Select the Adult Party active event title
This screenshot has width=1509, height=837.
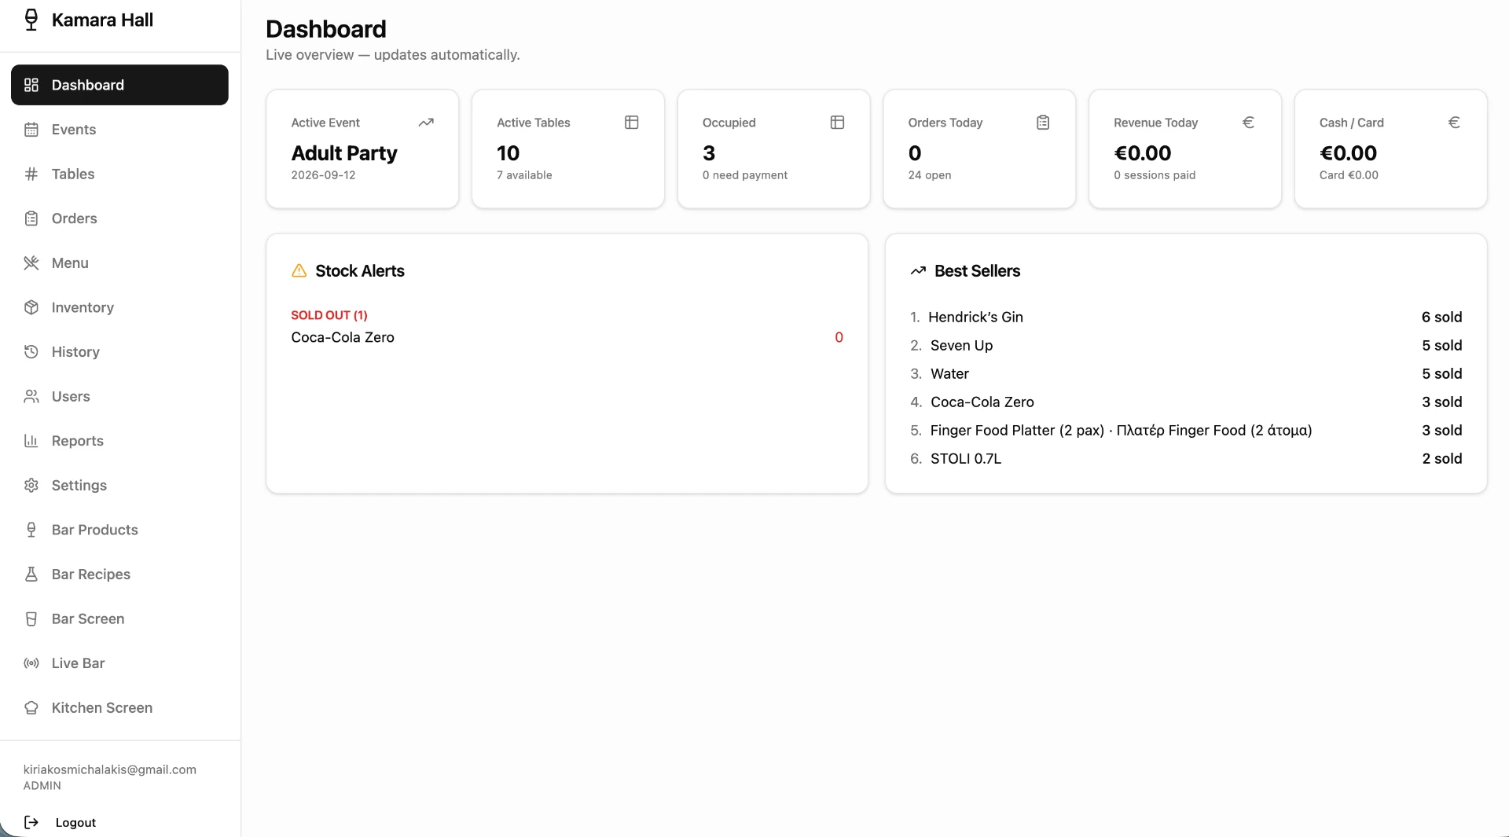tap(344, 153)
